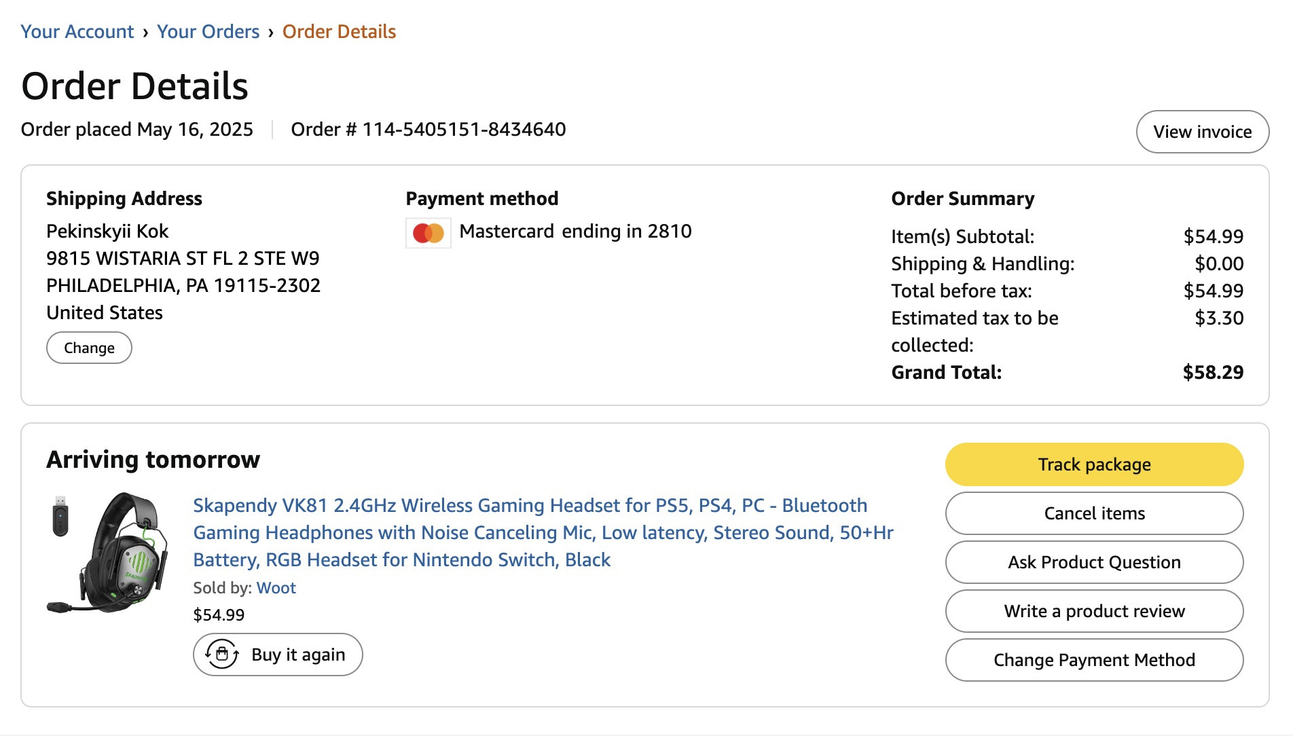
Task: Write a product review
Action: [x=1094, y=611]
